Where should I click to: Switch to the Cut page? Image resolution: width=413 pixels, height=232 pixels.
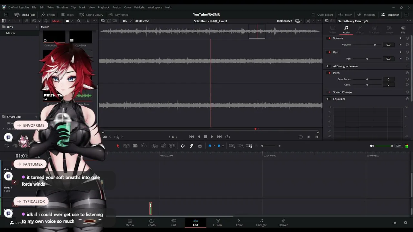[x=174, y=223]
